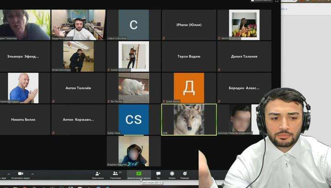Click the orange Д avatar tile
The width and height of the screenshot is (331, 188).
[x=188, y=87]
